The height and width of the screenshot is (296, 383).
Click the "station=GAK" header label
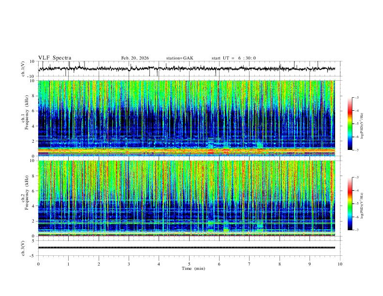[x=179, y=58]
